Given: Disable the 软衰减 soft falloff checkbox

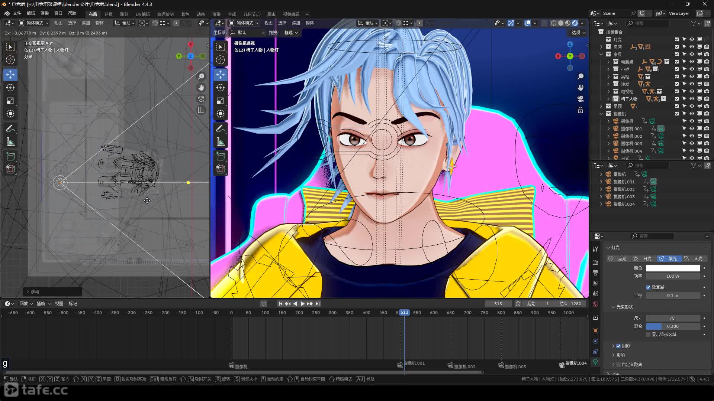Looking at the screenshot, I should (x=648, y=287).
